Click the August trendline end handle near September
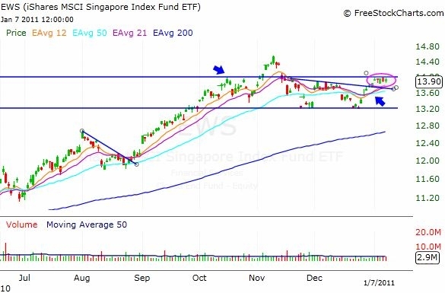The height and width of the screenshot is (293, 445). [136, 164]
